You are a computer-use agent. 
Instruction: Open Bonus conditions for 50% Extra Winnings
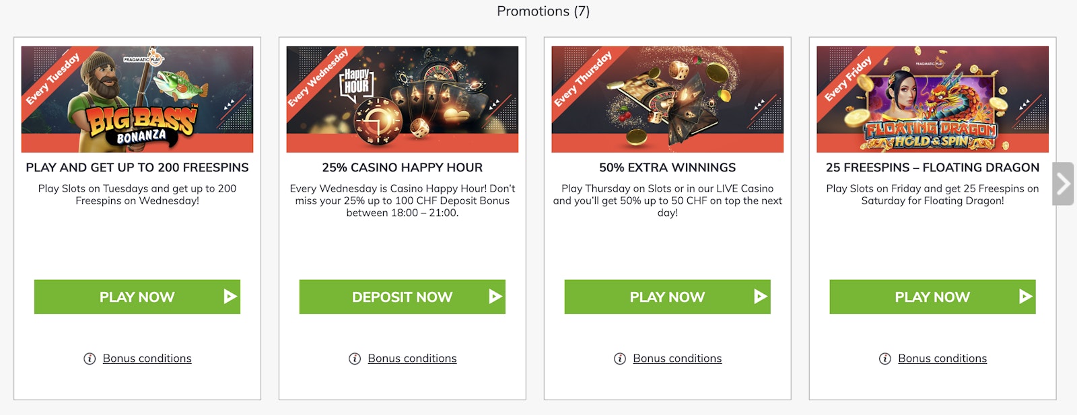pyautogui.click(x=677, y=359)
